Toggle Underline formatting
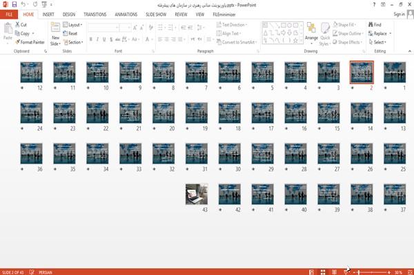Screen dimensions: 414x275 click(x=104, y=39)
